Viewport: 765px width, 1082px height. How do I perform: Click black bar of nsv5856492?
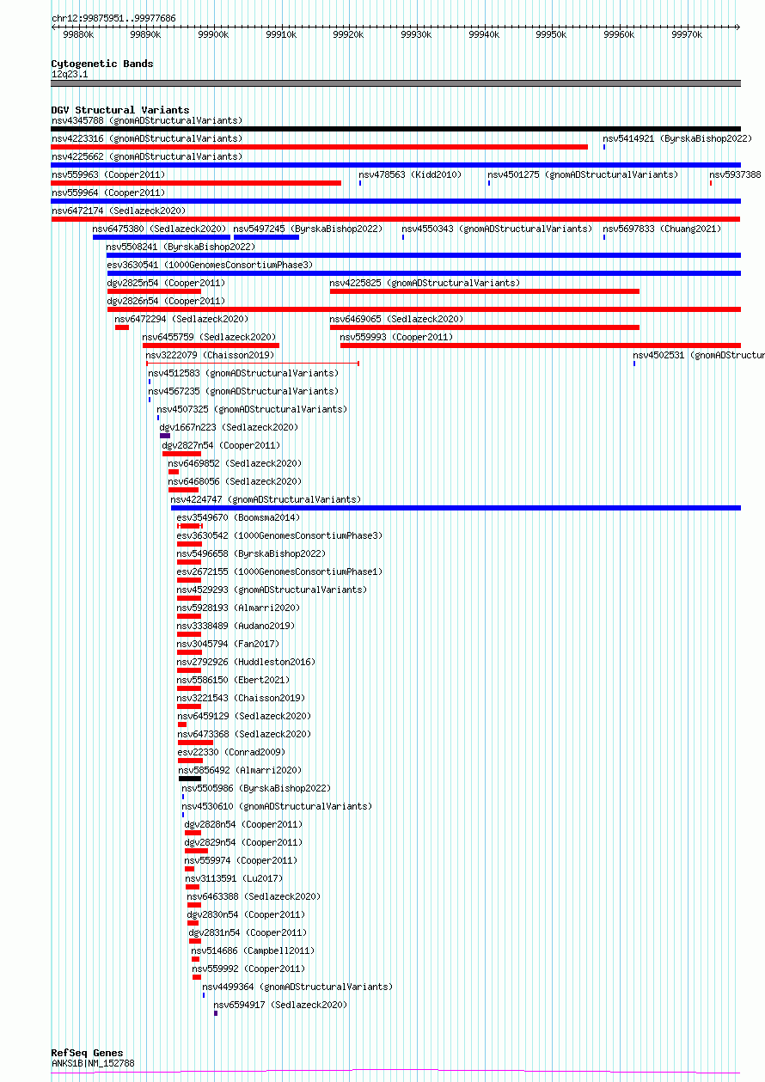pos(190,779)
